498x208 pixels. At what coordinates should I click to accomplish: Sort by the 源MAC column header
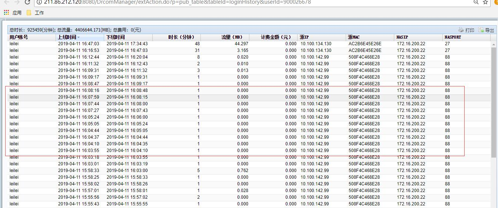point(370,37)
